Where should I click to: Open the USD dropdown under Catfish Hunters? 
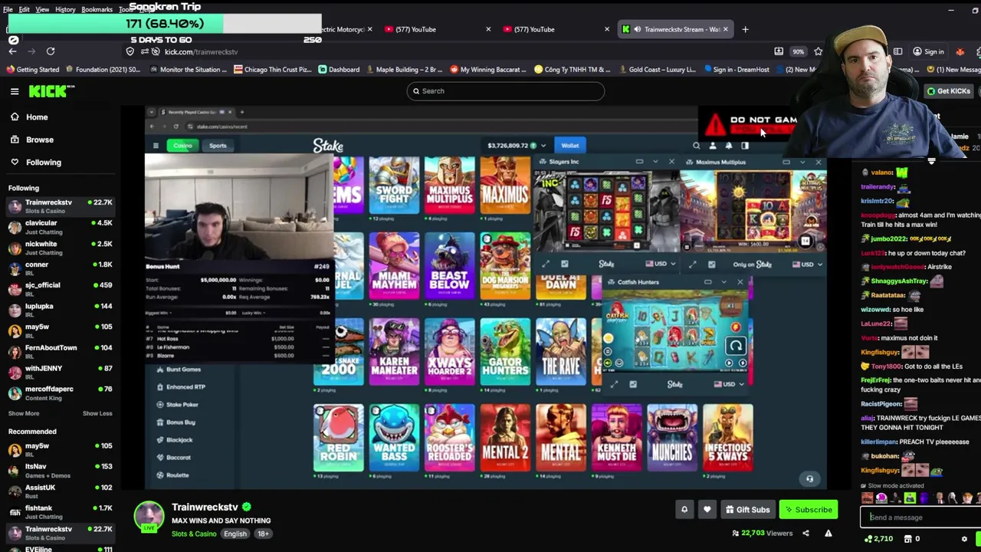[729, 384]
